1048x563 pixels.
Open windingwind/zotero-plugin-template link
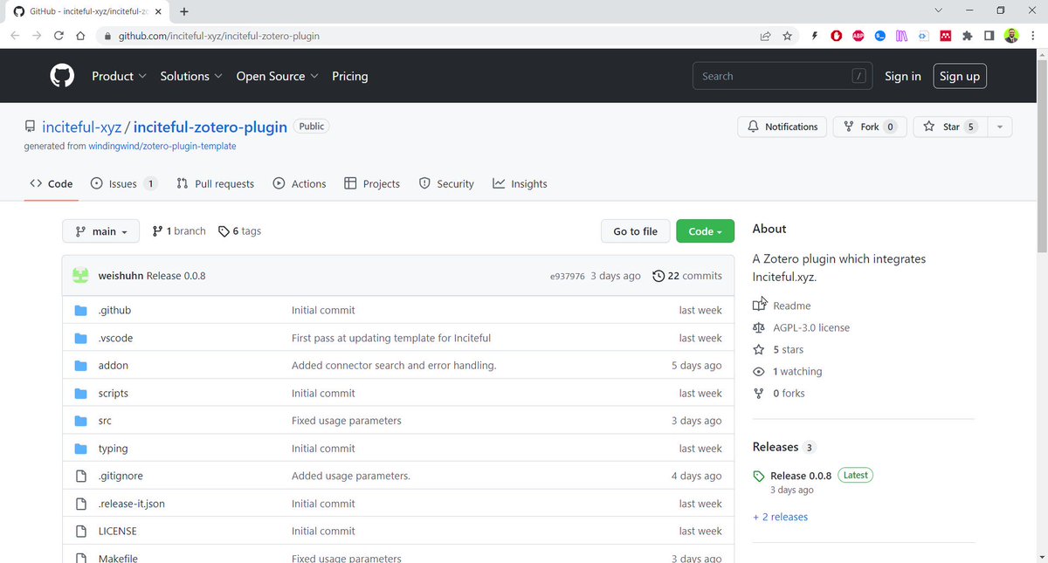pyautogui.click(x=162, y=146)
